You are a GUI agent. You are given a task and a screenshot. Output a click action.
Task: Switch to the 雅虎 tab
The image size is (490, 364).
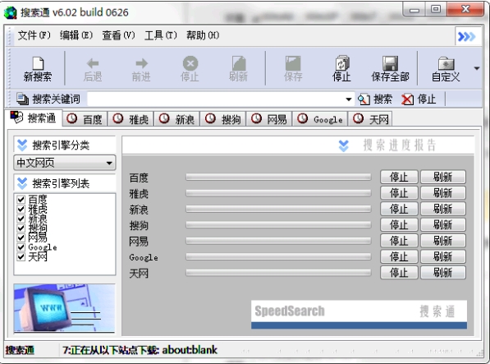[x=131, y=119]
